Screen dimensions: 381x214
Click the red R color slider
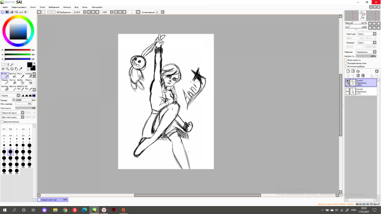click(17, 50)
